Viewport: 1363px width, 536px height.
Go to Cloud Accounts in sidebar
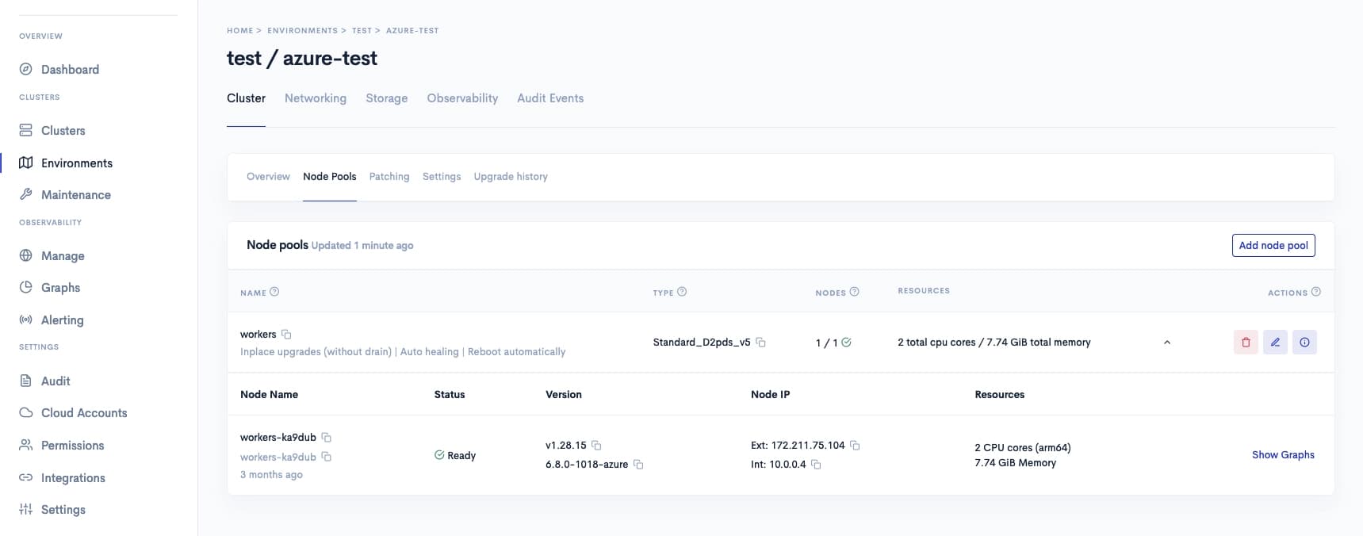pos(83,413)
